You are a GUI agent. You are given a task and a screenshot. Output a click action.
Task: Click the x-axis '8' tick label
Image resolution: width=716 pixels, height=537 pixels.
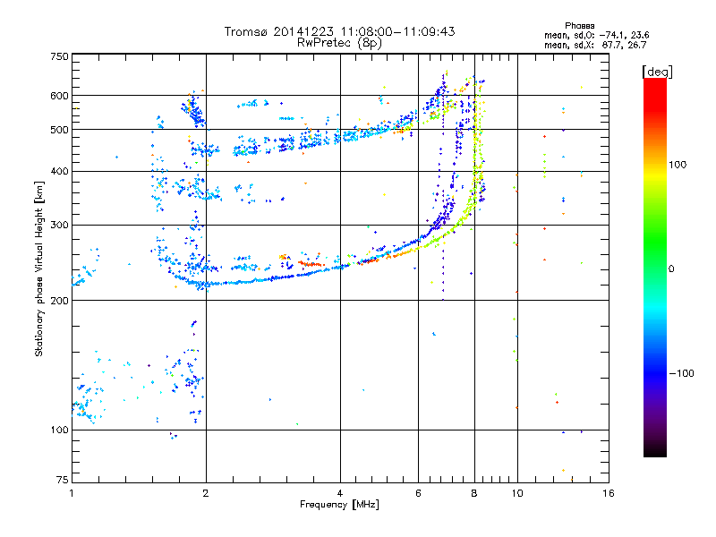point(474,493)
